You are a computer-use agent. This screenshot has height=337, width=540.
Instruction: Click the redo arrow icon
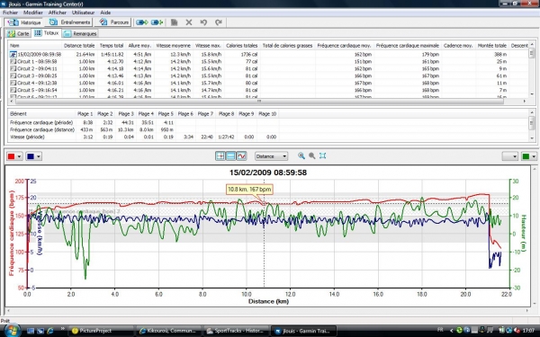(219, 22)
